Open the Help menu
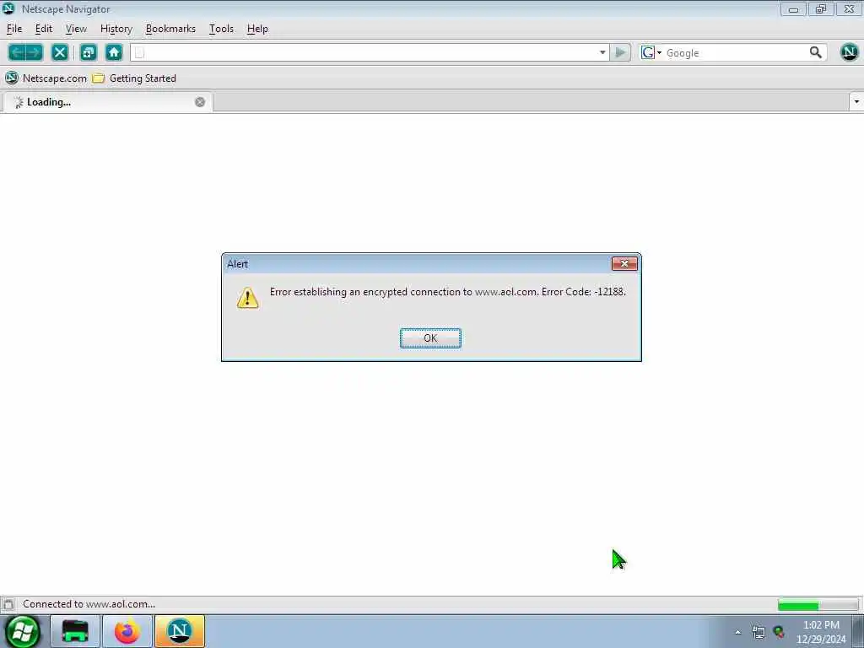The width and height of the screenshot is (864, 648). 257,29
